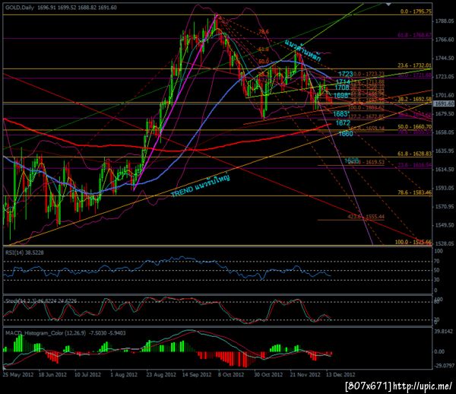Viewport: 456px width, 394px height.
Task: Click the 1723.05 value on price scale
Action: (445, 77)
